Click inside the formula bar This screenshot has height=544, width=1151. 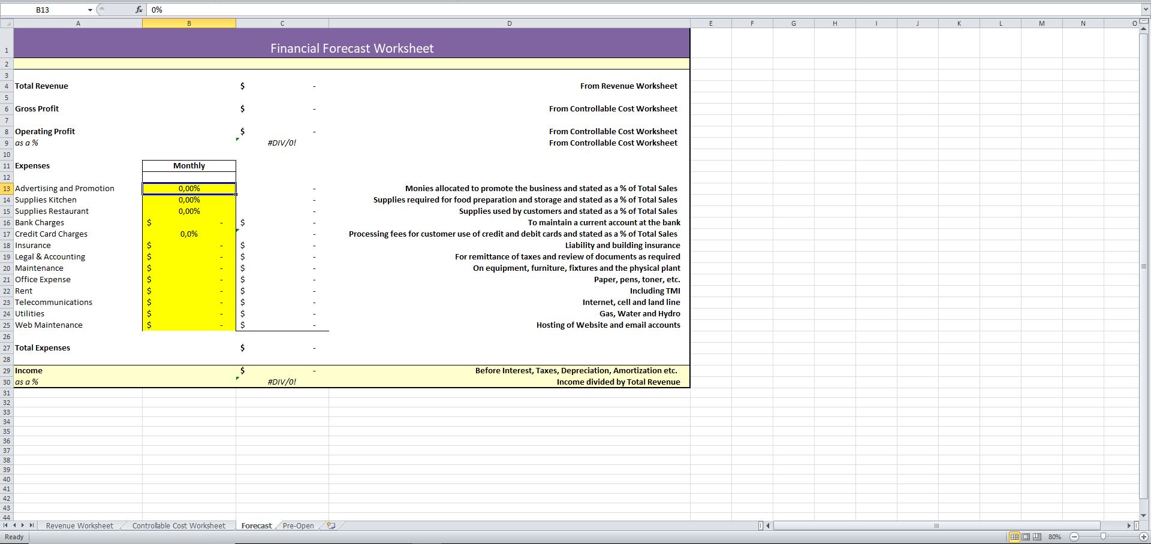coord(360,10)
